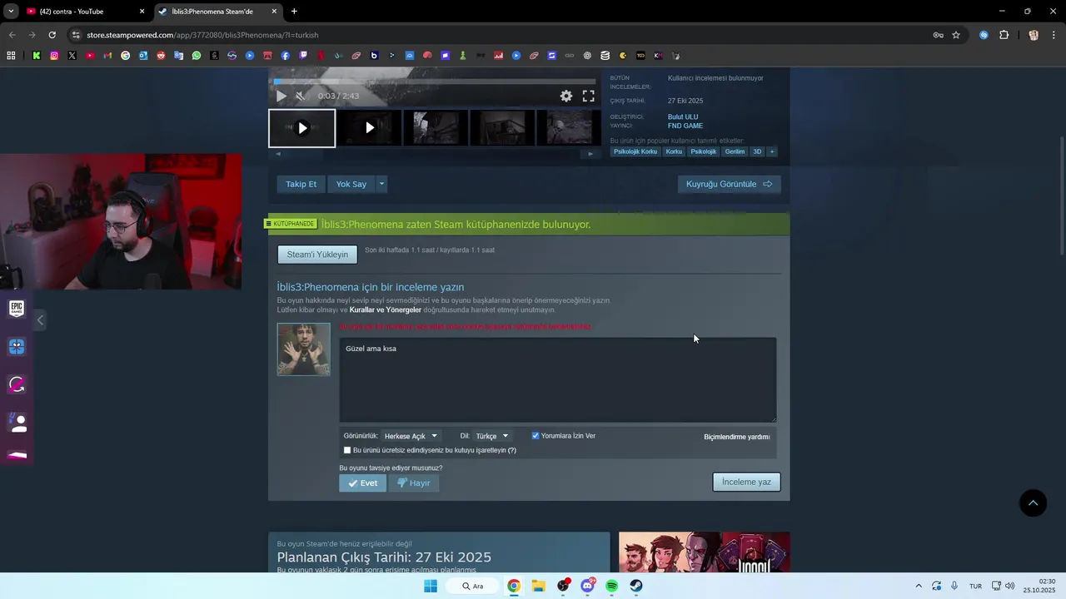Select the Gerilim tag
The height and width of the screenshot is (599, 1066).
click(735, 151)
